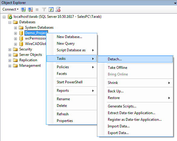This screenshot has height=141, width=177.
Task: Select the localhost\tarab server icon
Action: click(x=10, y=17)
